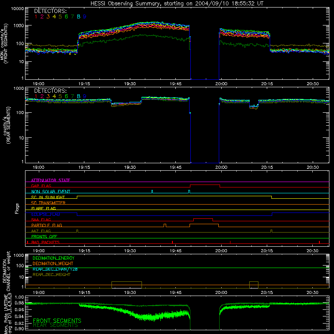The height and width of the screenshot is (334, 334).
Task: Click the SC_IN_SUNLIGHT flag label
Action: pyautogui.click(x=48, y=197)
